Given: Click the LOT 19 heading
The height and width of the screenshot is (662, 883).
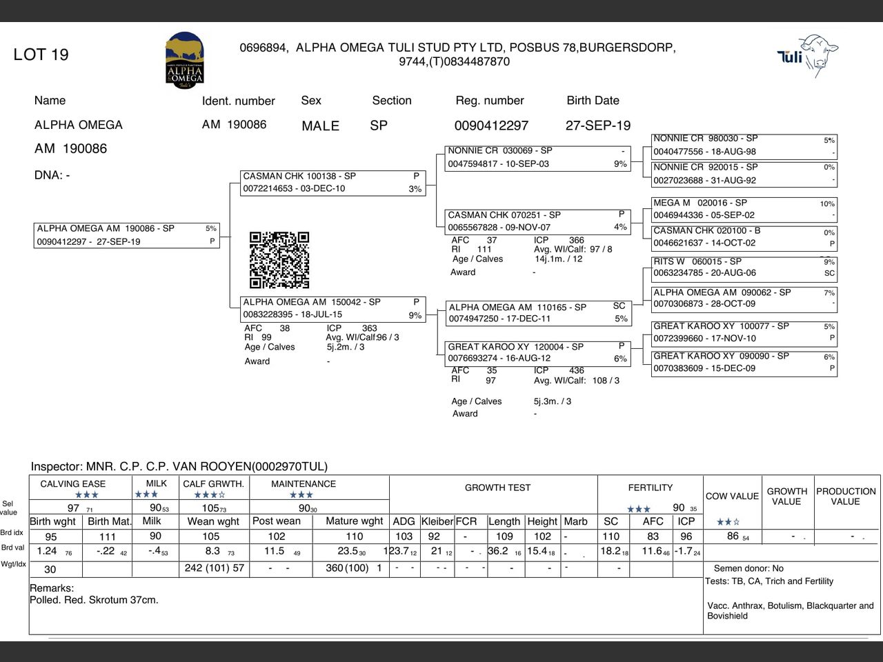Looking at the screenshot, I should click(x=41, y=55).
